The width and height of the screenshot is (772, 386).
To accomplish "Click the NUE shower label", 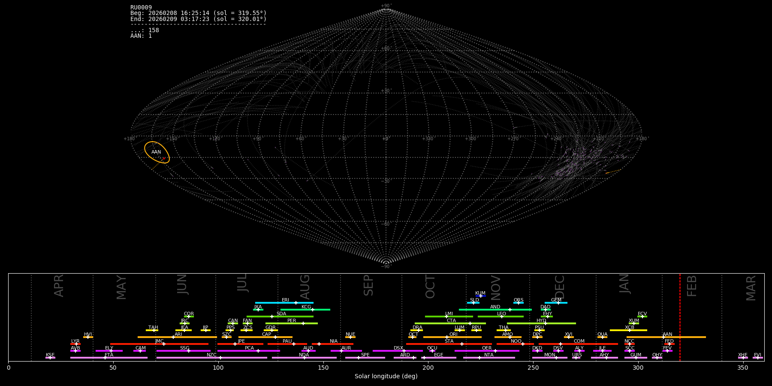I will tap(350, 335).
